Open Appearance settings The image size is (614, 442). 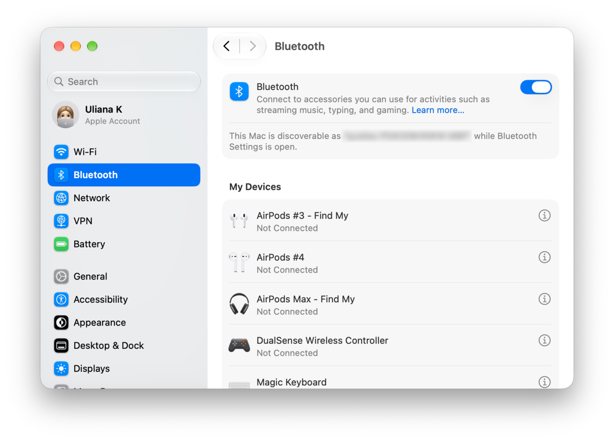point(124,322)
